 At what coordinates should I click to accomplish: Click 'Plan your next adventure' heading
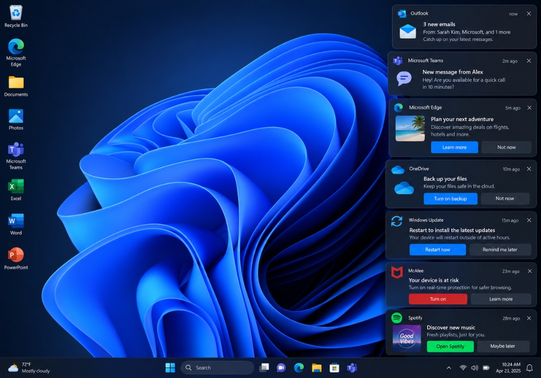coord(462,119)
